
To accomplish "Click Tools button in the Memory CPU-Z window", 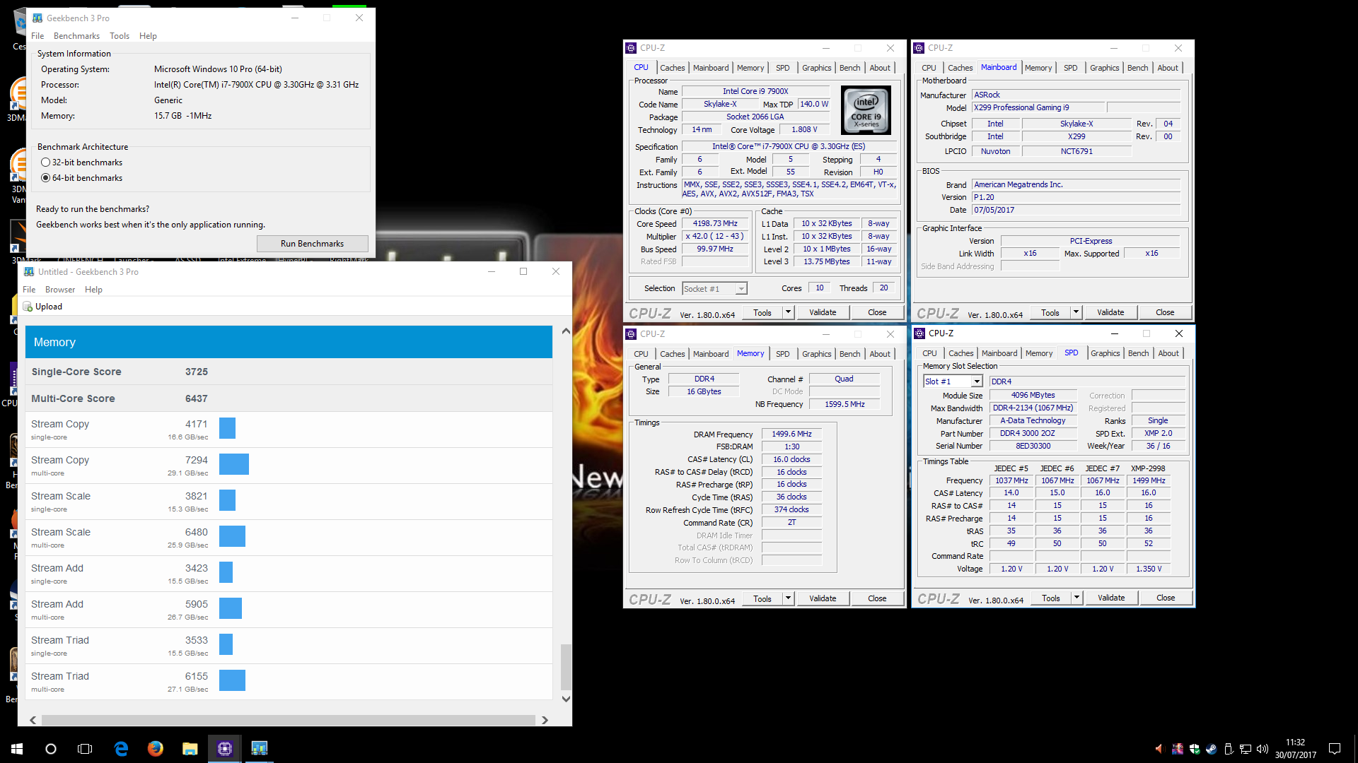I will point(762,598).
